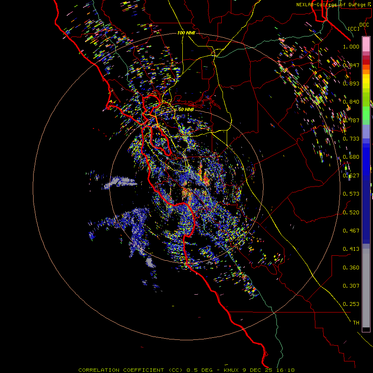Click the 0.893 scale value
The image size is (373, 373).
tap(351, 83)
